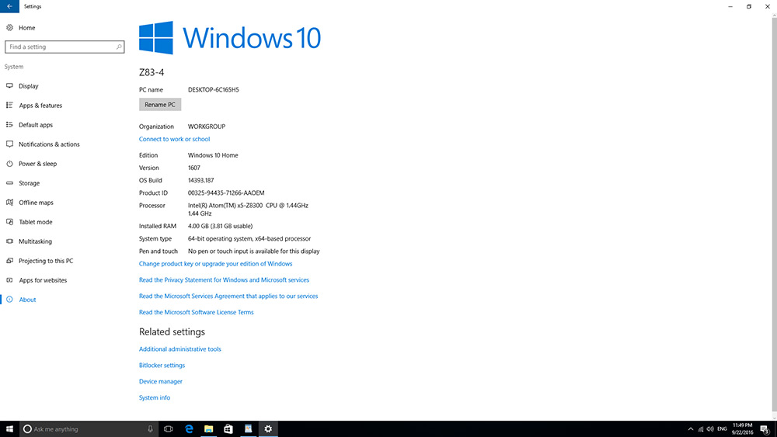The image size is (777, 437).
Task: Open Microsoft Edge from the taskbar
Action: 189,428
